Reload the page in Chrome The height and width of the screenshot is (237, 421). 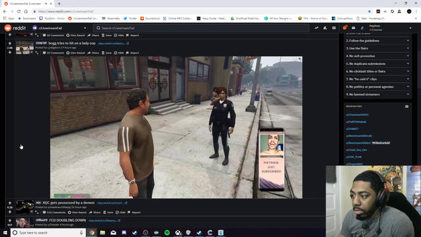click(x=19, y=11)
